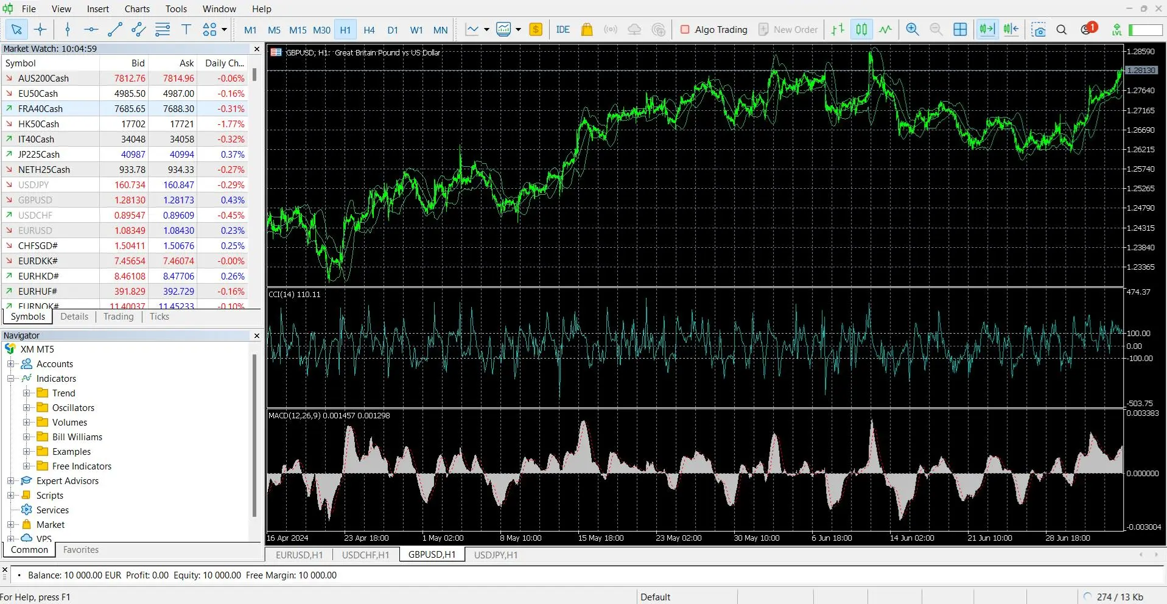The height and width of the screenshot is (604, 1167).
Task: Open the Market shopping bag icon
Action: pyautogui.click(x=587, y=29)
